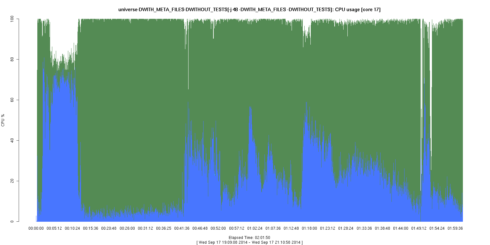The width and height of the screenshot is (490, 245).
Task: Click the Wed Sep 17 date range caption
Action: coord(249,242)
